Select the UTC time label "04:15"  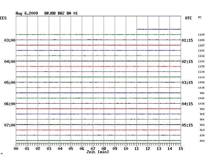tap(187, 104)
